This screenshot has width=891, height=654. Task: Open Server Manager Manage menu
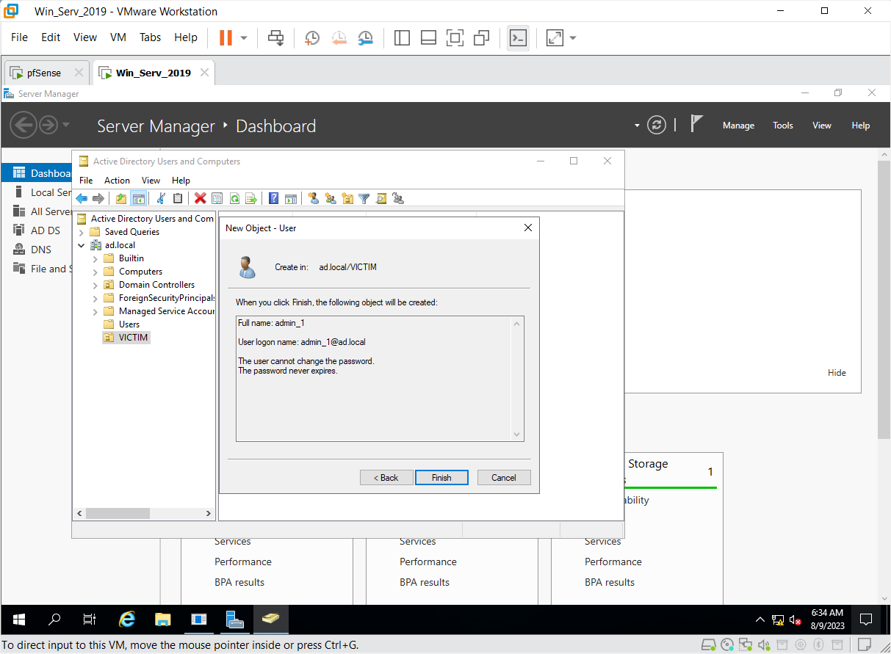[738, 126]
